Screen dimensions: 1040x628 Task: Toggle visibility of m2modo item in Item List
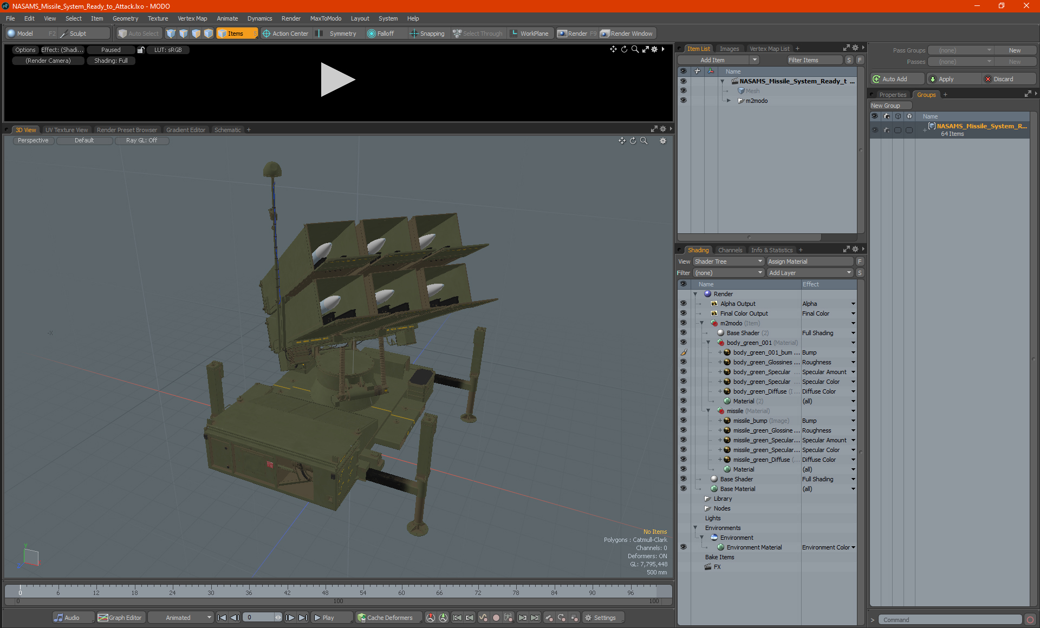click(683, 101)
